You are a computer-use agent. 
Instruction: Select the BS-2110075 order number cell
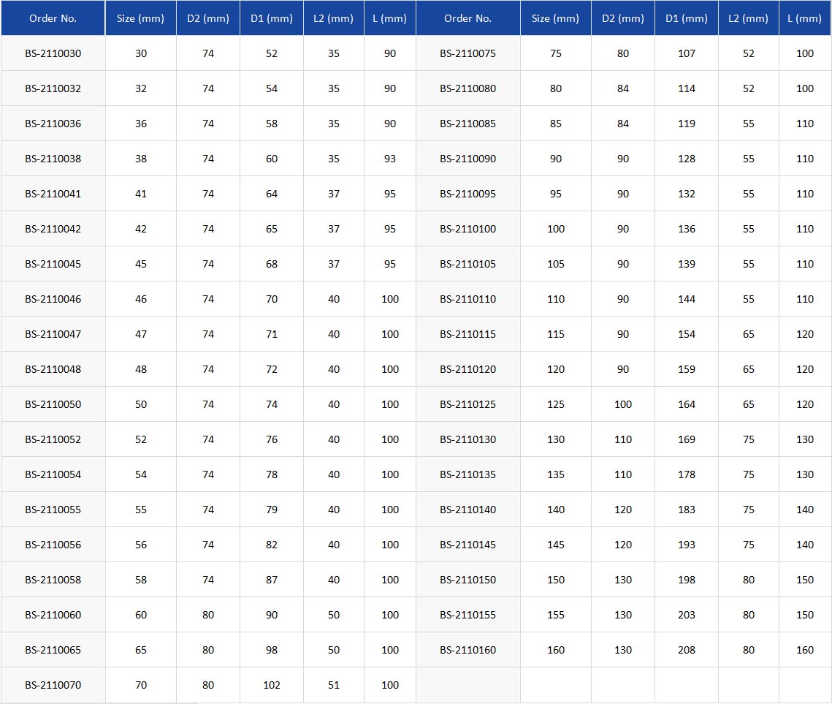point(467,53)
